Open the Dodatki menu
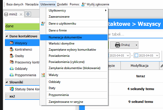 click(62, 4)
